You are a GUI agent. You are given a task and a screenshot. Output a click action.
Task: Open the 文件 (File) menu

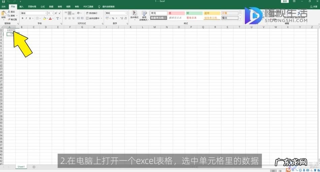click(3, 7)
